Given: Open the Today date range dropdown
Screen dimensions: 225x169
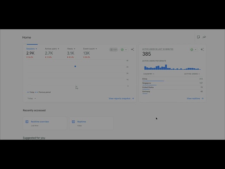Looking at the screenshot, I should [x=31, y=99].
